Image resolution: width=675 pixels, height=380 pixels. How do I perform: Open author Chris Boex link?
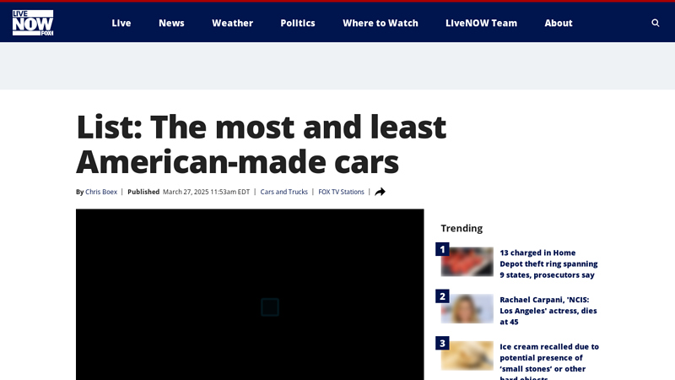point(101,192)
